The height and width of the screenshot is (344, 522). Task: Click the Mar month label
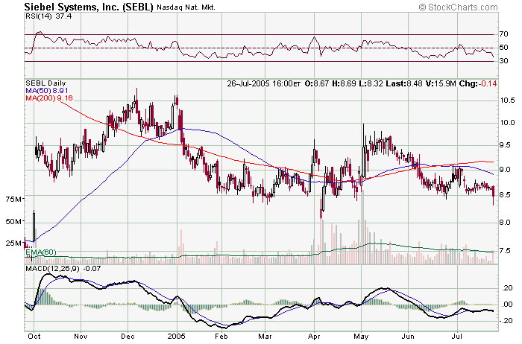coord(265,337)
